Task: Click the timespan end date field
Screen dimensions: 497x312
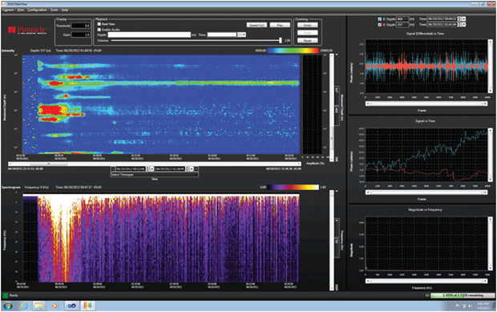Action: [170, 169]
